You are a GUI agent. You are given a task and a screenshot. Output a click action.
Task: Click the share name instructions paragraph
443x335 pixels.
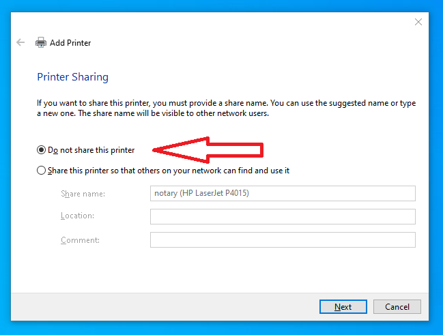pyautogui.click(x=226, y=108)
